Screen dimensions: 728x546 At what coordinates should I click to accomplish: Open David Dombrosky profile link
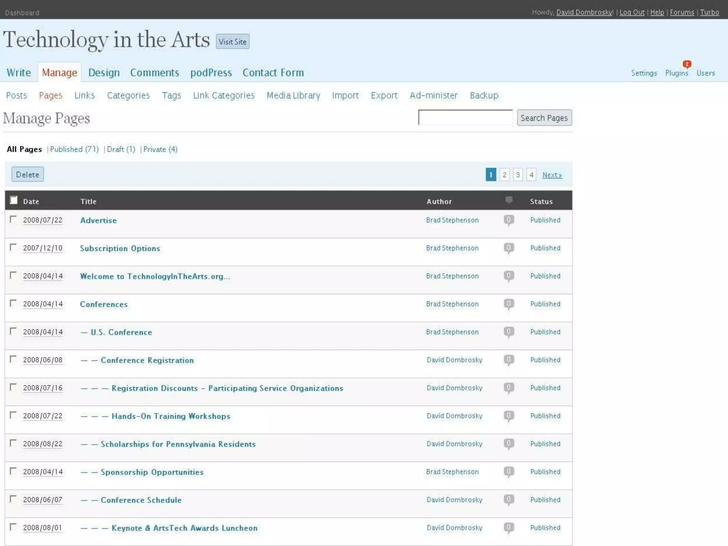(584, 12)
